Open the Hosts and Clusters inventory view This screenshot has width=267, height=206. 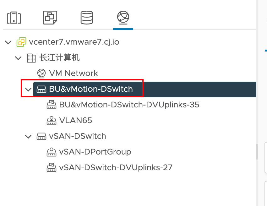coord(14,18)
